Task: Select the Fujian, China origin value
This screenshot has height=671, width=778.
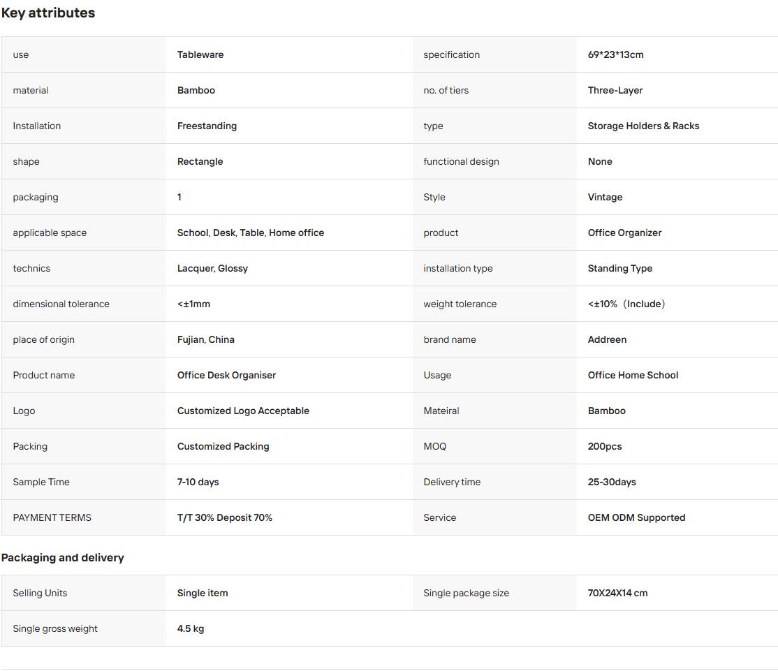Action: click(206, 340)
